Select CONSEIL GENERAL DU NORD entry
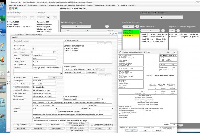Screen dimensions: 200x133 point(19,27)
